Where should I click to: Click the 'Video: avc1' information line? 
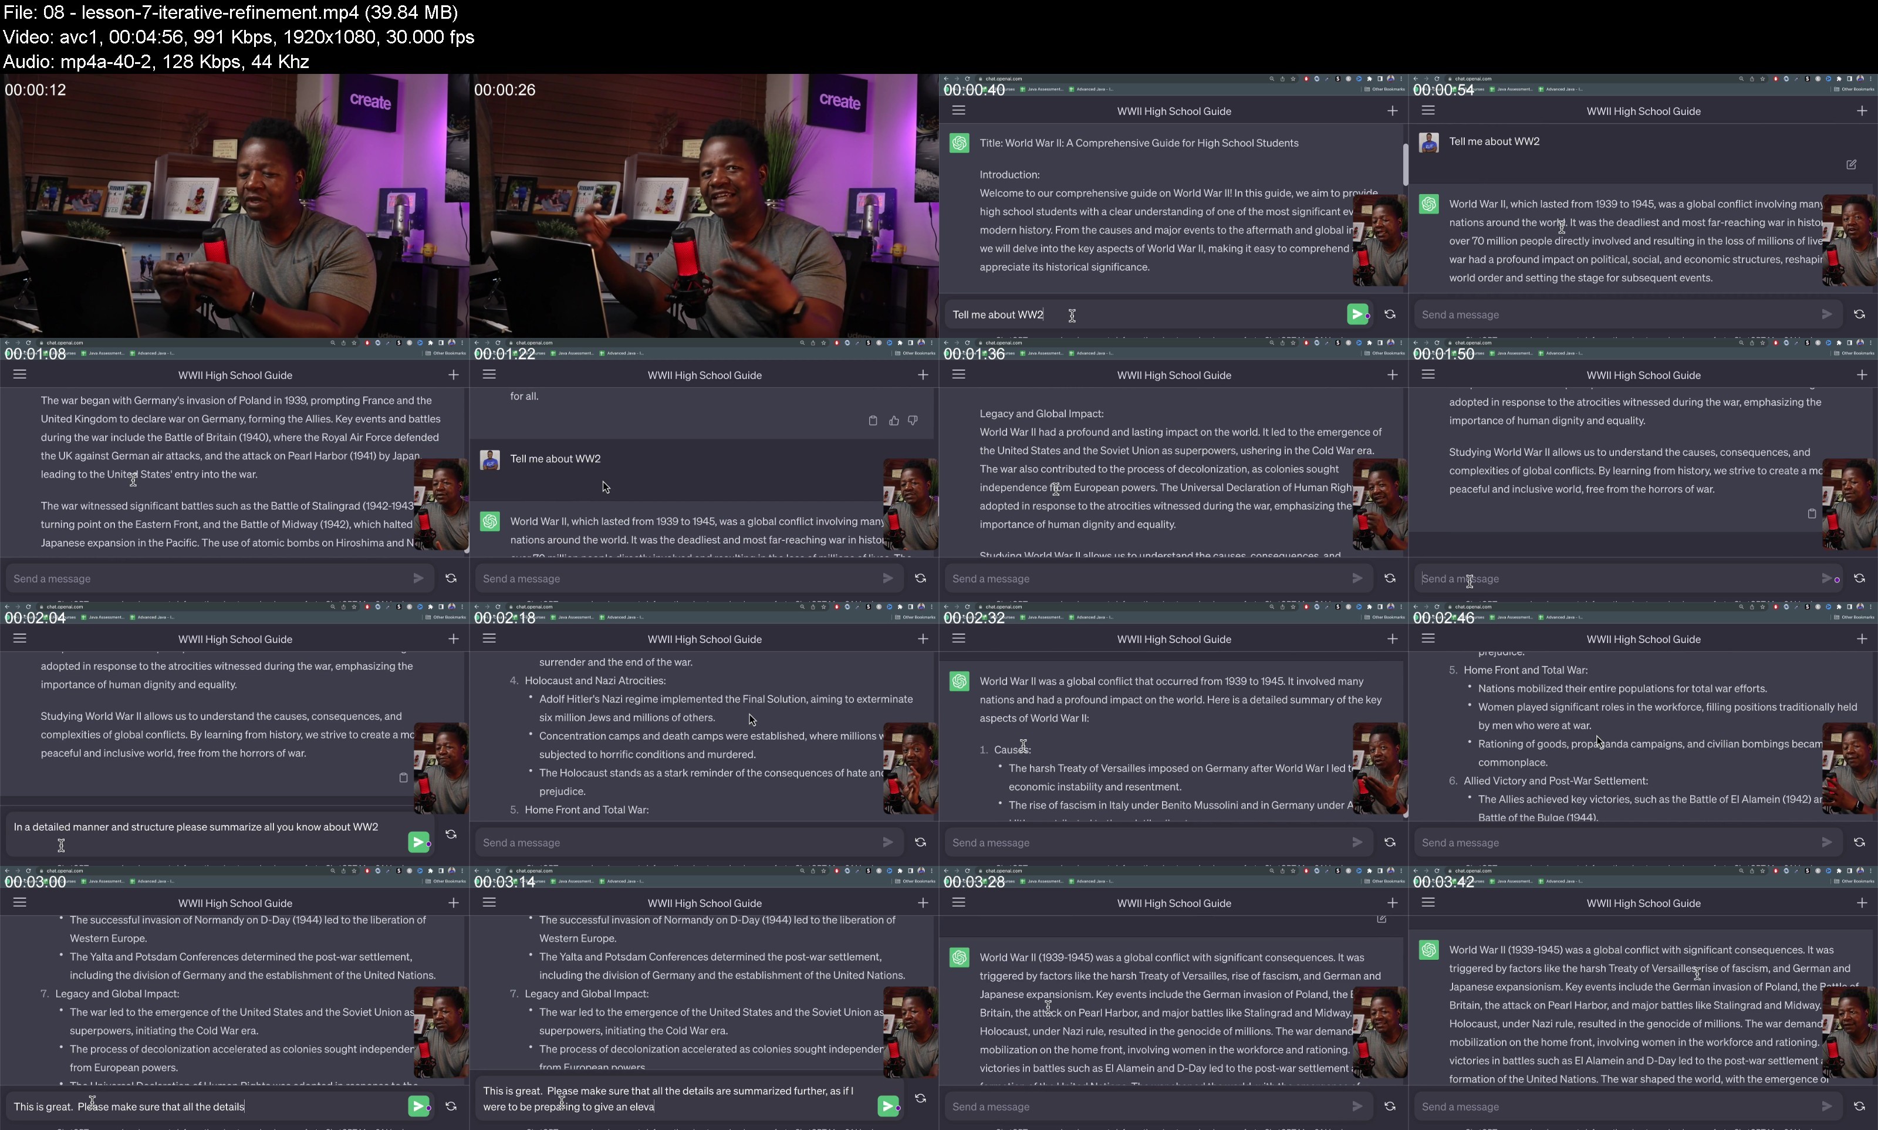(x=238, y=36)
